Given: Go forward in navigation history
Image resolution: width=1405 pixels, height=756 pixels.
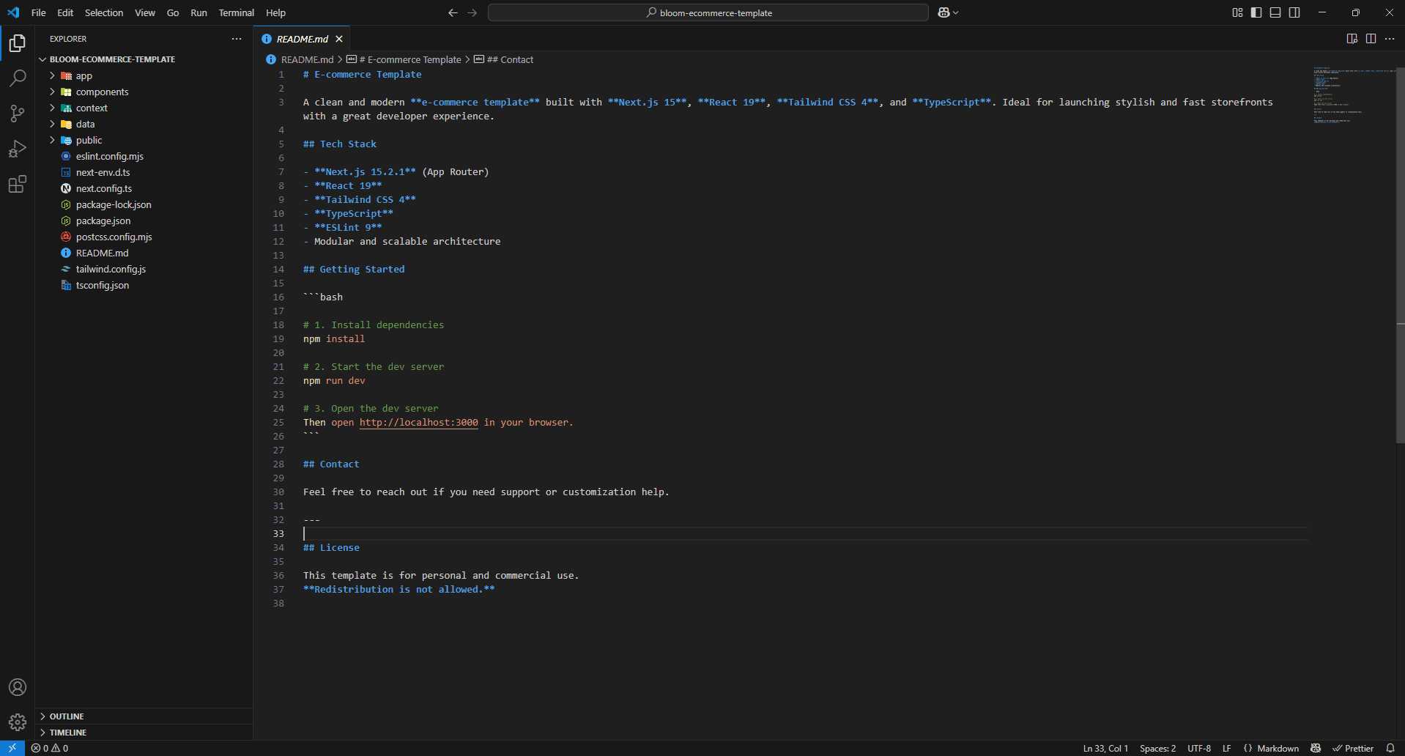Looking at the screenshot, I should click(472, 12).
